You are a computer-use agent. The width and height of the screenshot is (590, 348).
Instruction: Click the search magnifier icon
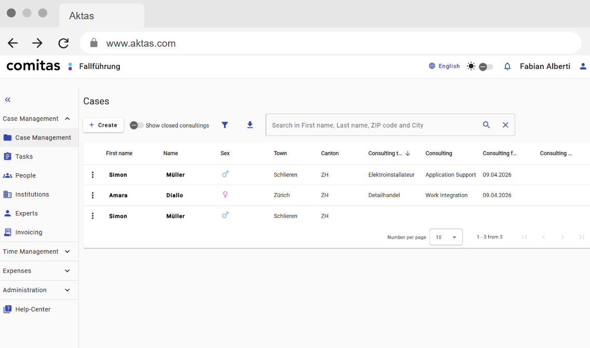click(486, 125)
